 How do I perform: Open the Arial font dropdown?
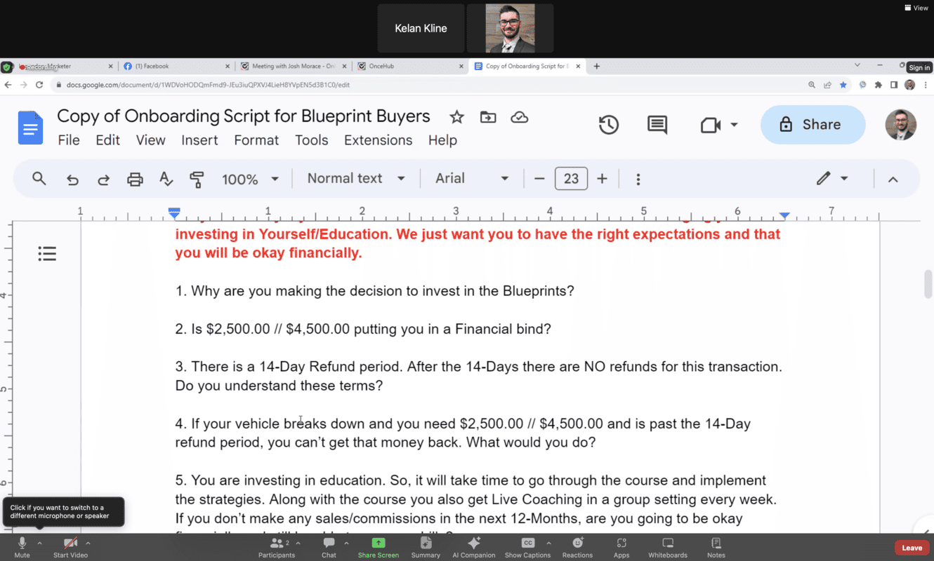[x=472, y=179]
